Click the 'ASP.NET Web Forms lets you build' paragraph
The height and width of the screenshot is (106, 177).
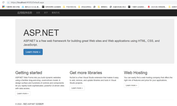(x=40, y=83)
